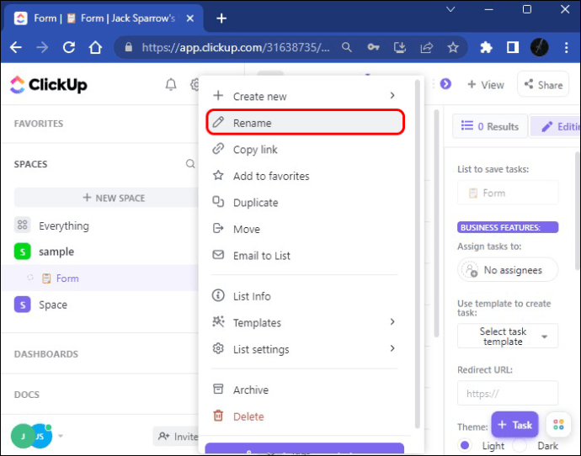Choose Duplicate from the menu
Image resolution: width=581 pixels, height=456 pixels.
305,203
